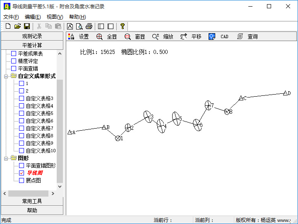Open the 视图(V) menu
Screen dimensions: 298x224
55,17
